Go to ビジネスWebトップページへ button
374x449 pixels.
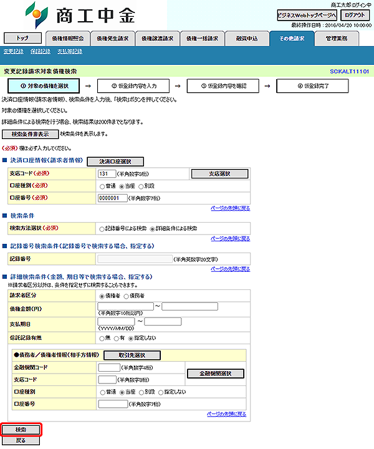point(307,15)
